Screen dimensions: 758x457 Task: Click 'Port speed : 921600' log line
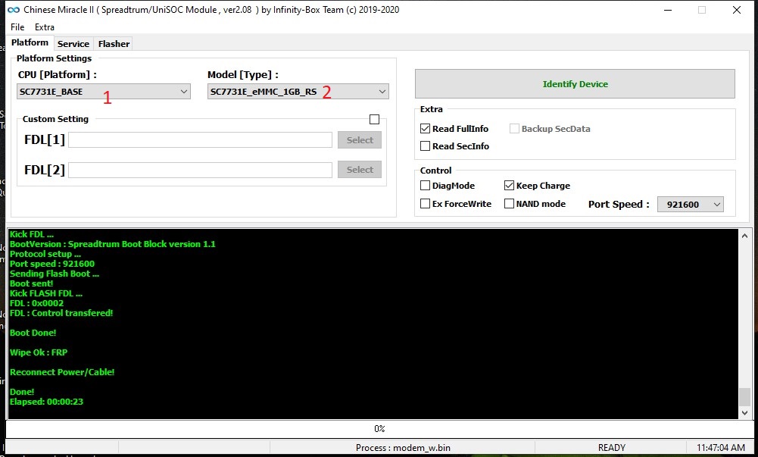(52, 264)
